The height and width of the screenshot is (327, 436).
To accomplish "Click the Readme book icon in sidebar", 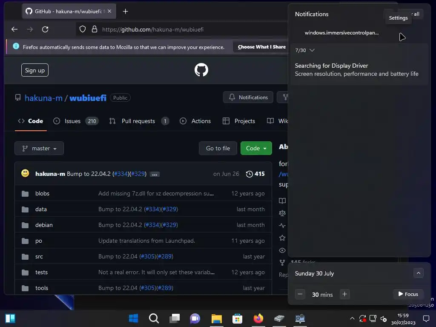I will (282, 201).
